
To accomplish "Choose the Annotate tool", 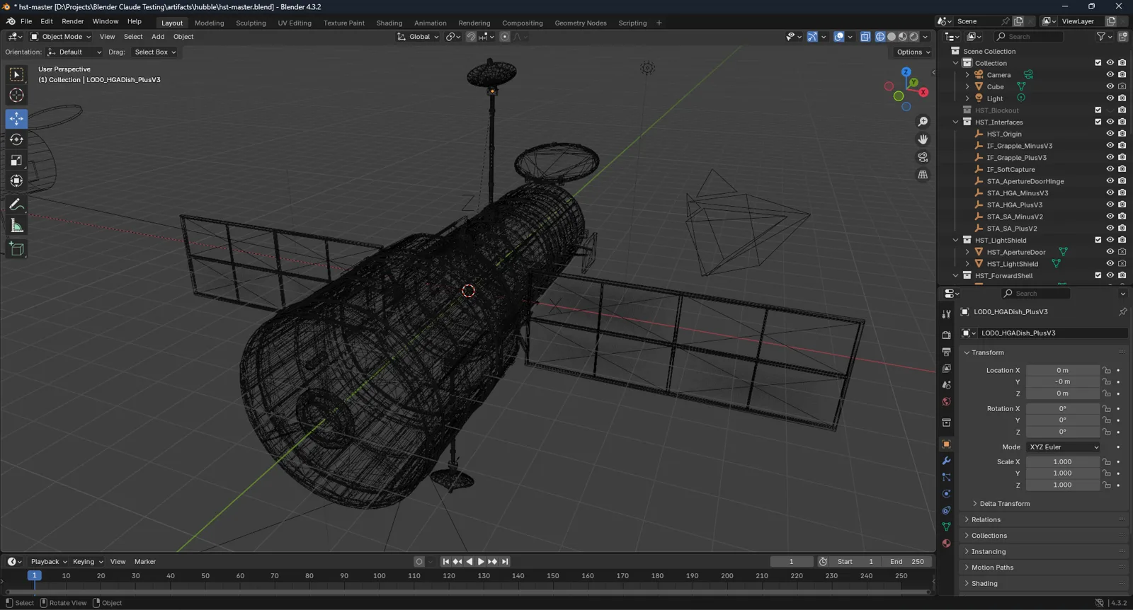I will pyautogui.click(x=16, y=205).
